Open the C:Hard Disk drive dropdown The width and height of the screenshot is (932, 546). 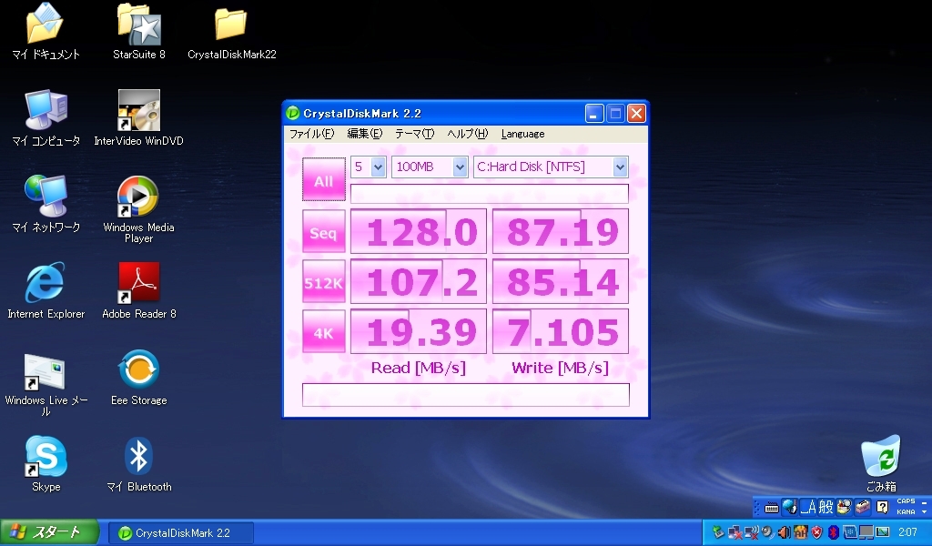551,167
